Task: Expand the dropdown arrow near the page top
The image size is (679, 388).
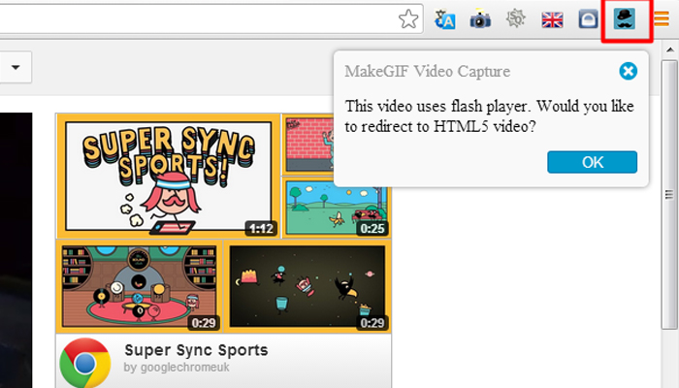Action: coord(16,67)
